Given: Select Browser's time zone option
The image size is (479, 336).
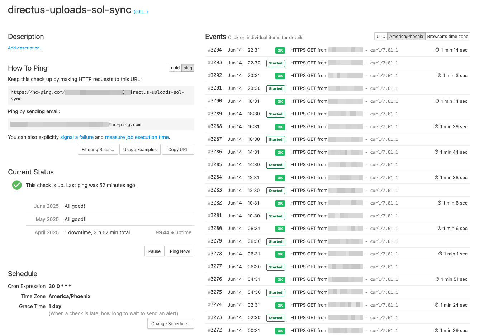Looking at the screenshot, I should (x=447, y=37).
